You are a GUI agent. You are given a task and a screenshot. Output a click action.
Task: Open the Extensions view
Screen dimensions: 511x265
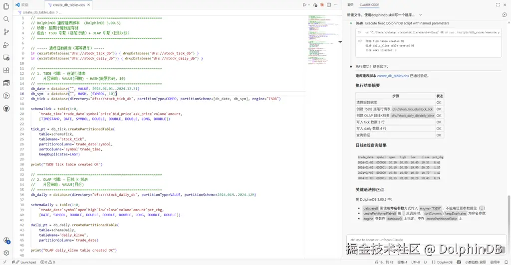pos(6,70)
